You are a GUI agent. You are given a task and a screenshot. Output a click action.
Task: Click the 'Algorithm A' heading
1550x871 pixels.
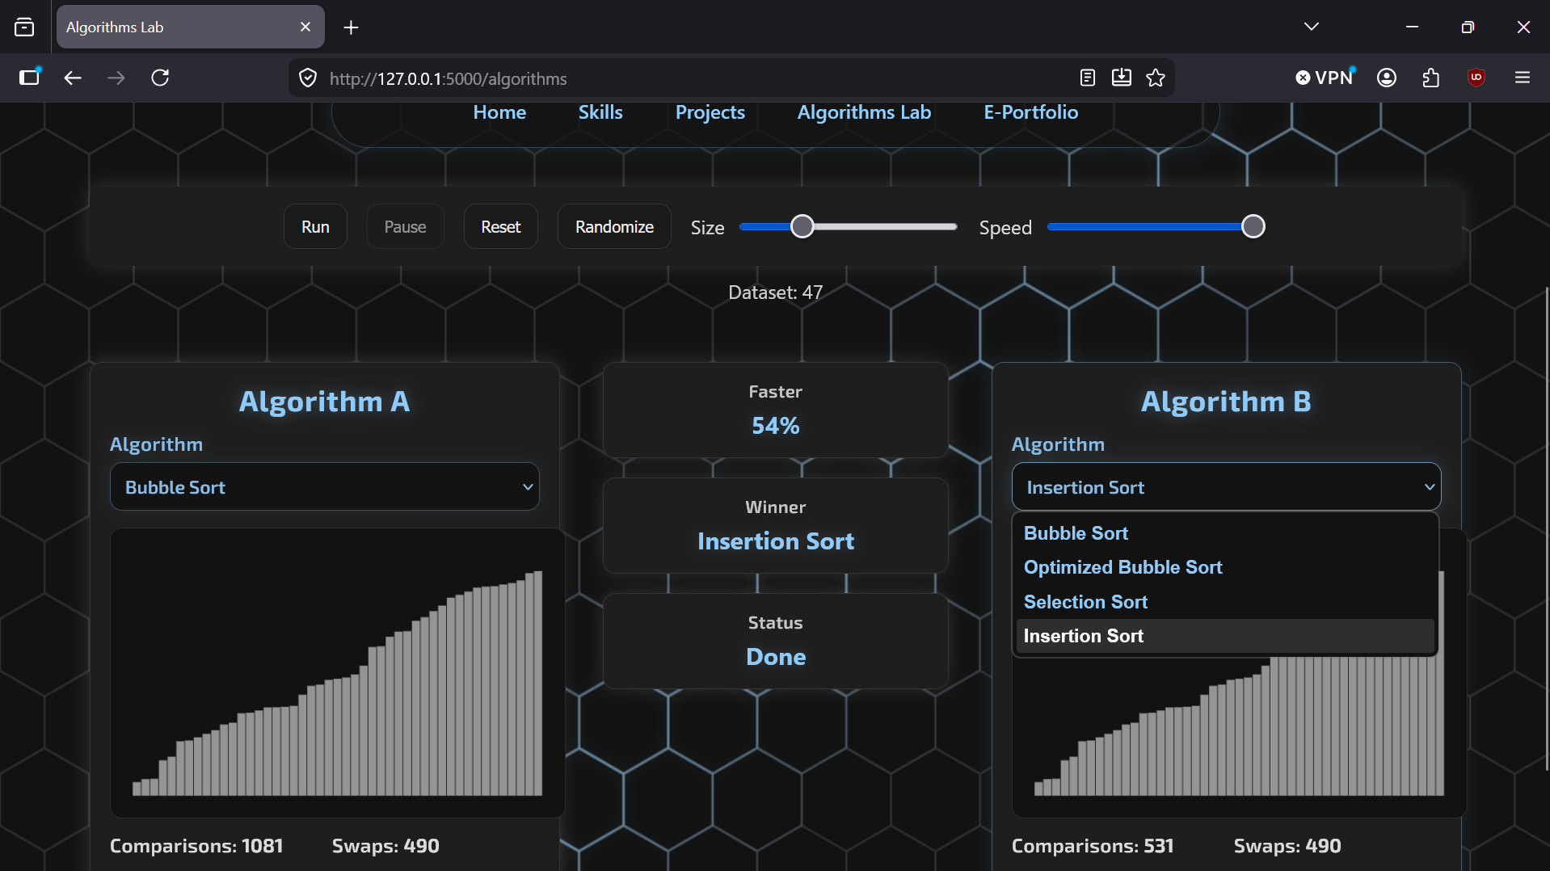(324, 402)
